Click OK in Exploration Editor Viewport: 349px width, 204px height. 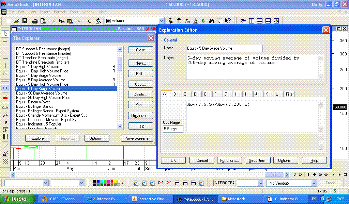[173, 160]
